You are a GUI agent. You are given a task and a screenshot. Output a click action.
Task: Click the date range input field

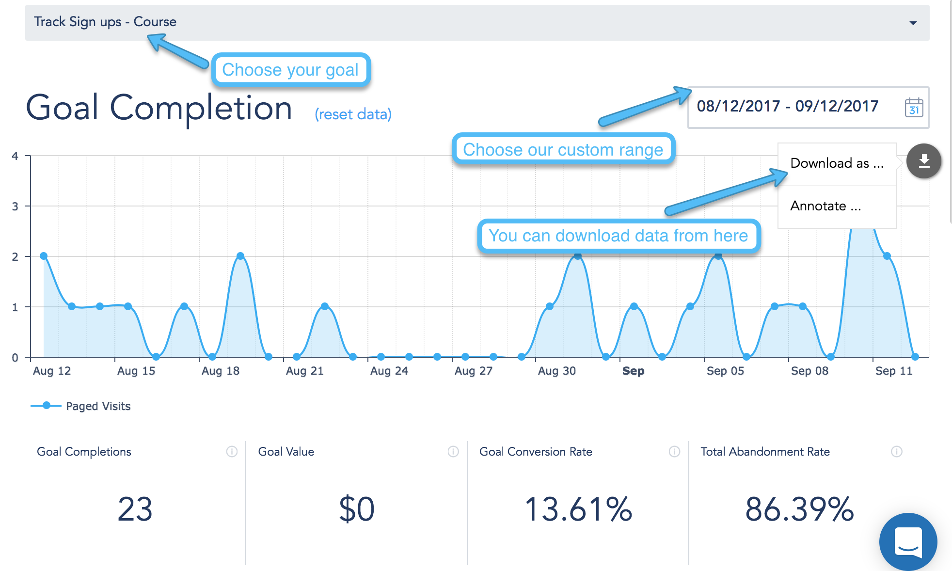(x=787, y=106)
